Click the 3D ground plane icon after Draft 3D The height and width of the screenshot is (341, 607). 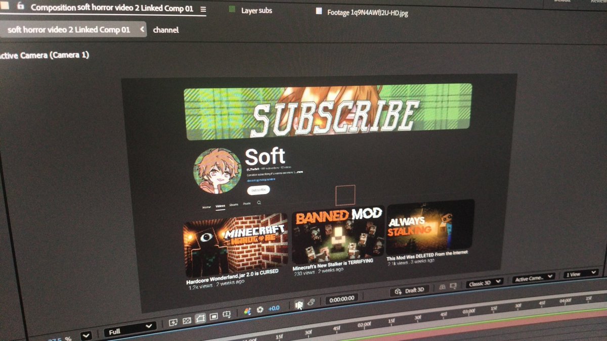pos(442,286)
